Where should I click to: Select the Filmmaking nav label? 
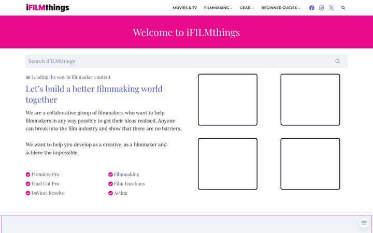click(217, 8)
